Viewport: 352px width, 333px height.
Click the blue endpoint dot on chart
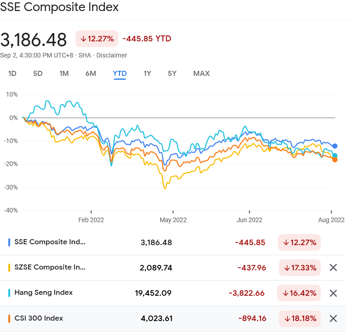[335, 146]
